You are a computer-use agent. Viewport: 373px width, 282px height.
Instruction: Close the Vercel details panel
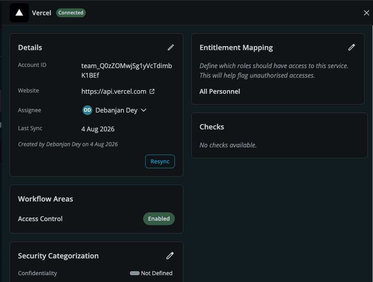click(x=366, y=13)
